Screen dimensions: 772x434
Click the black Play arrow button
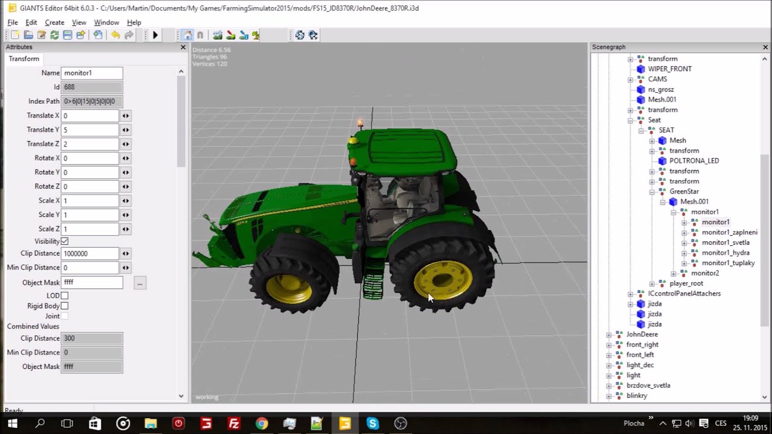click(x=155, y=36)
